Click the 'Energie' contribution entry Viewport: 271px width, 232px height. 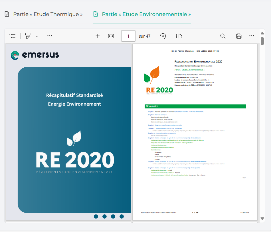click(157, 154)
